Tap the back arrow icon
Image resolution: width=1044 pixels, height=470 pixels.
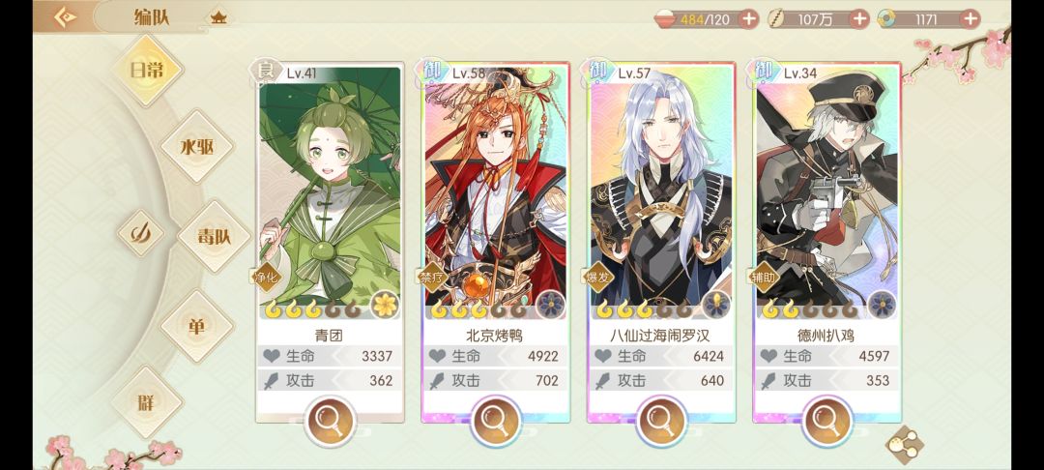coord(65,17)
